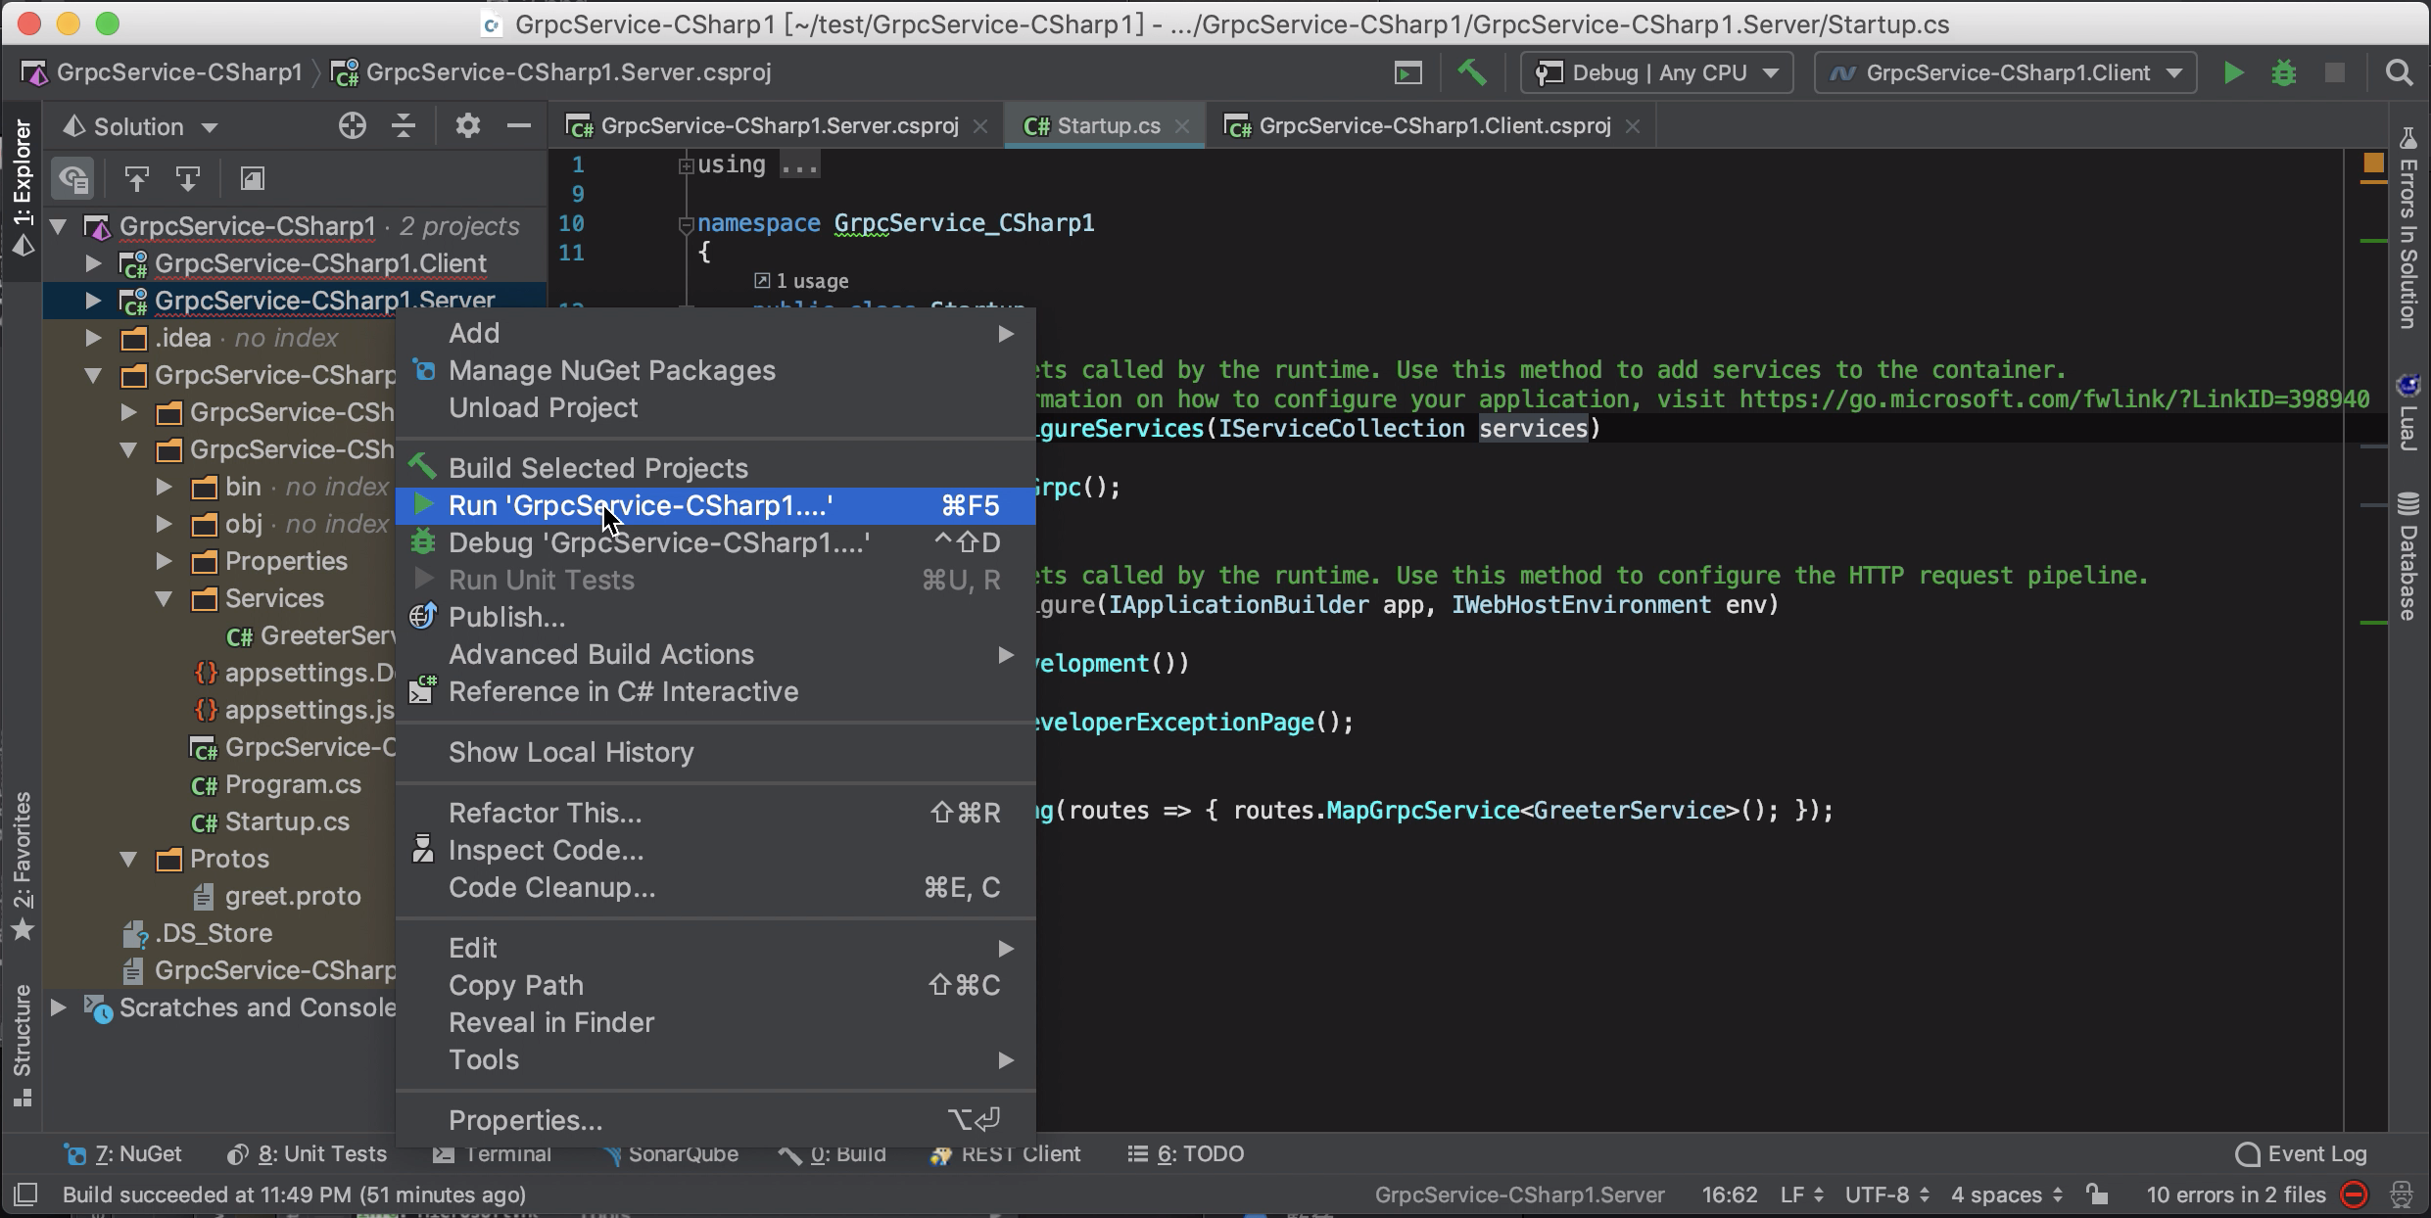Viewport: 2431px width, 1218px height.
Task: Open the Database side panel
Action: [x=2408, y=556]
